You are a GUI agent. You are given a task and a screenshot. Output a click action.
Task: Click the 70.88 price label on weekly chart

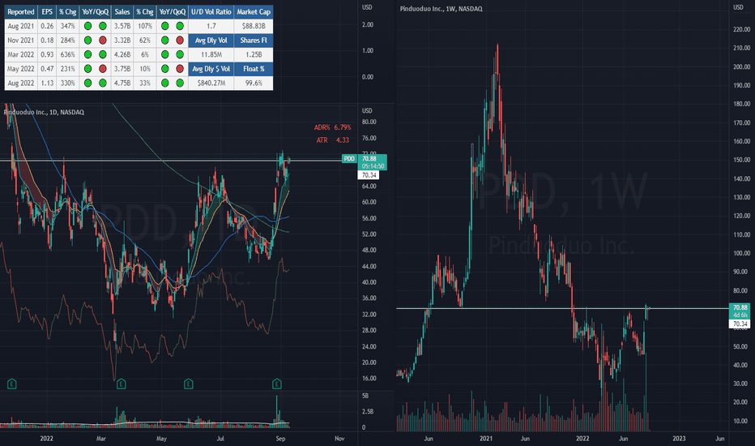pos(740,307)
